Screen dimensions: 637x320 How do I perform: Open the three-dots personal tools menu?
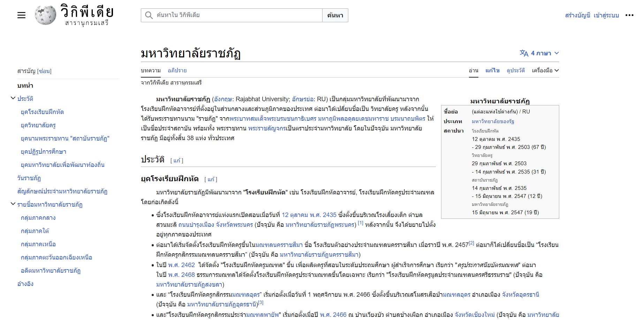(x=629, y=15)
